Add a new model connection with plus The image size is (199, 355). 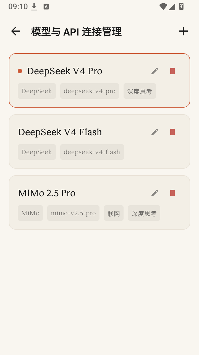pyautogui.click(x=184, y=31)
